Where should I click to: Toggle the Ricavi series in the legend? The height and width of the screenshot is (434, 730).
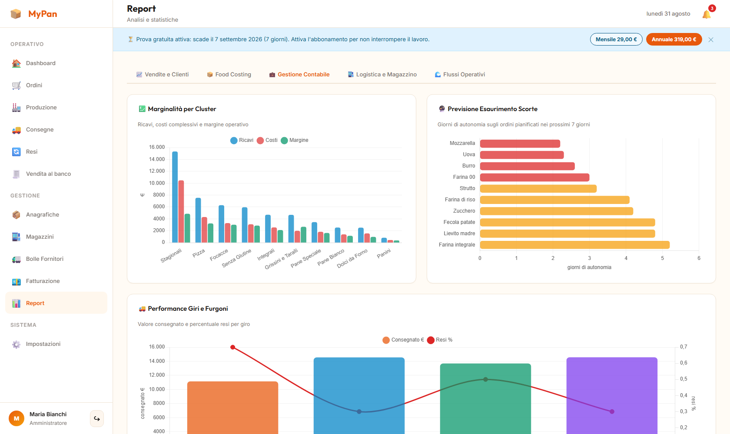[x=242, y=140]
